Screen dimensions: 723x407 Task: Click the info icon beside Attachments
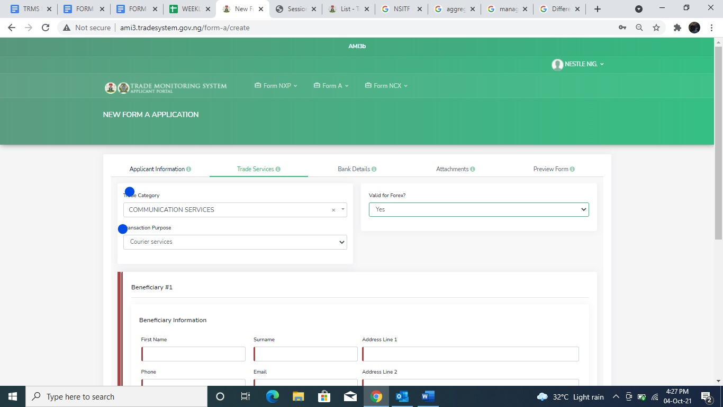pos(472,169)
